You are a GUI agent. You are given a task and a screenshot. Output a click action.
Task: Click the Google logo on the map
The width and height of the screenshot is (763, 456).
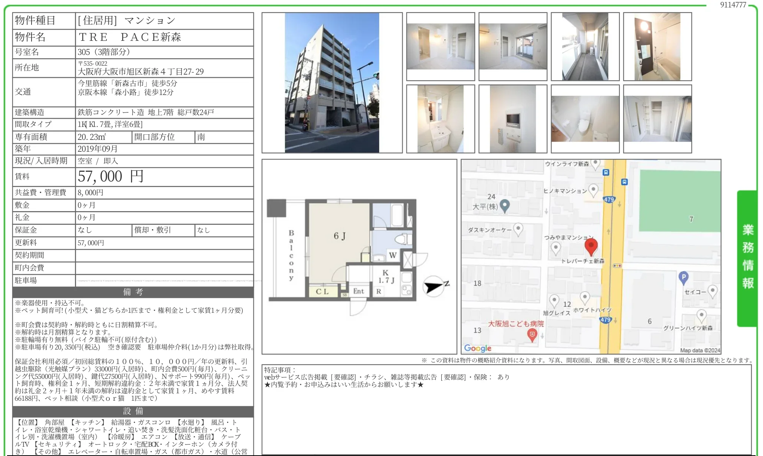tap(478, 348)
